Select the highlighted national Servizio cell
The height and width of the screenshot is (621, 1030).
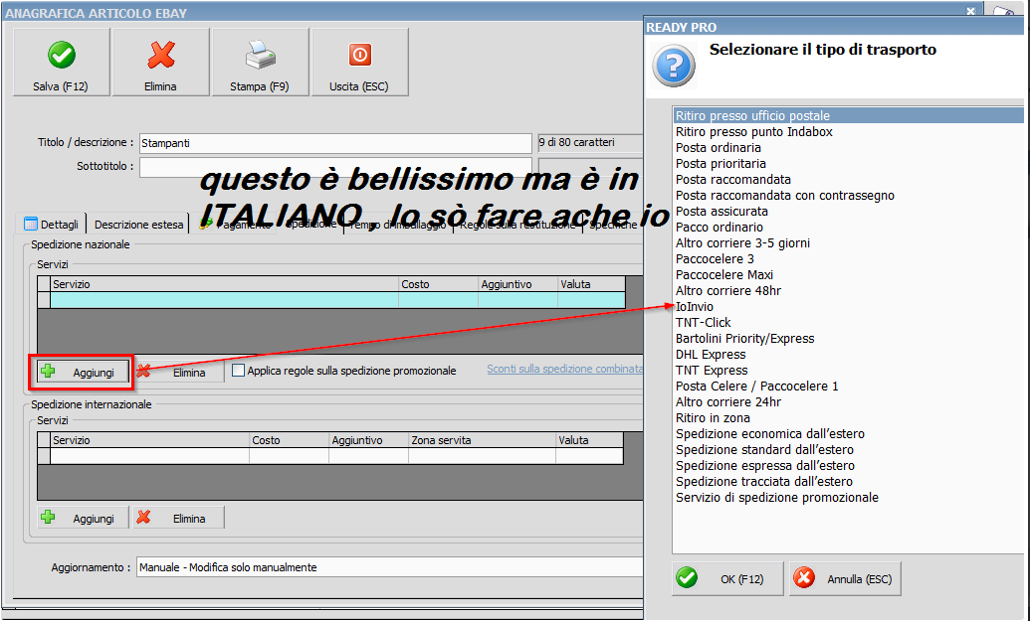click(225, 300)
